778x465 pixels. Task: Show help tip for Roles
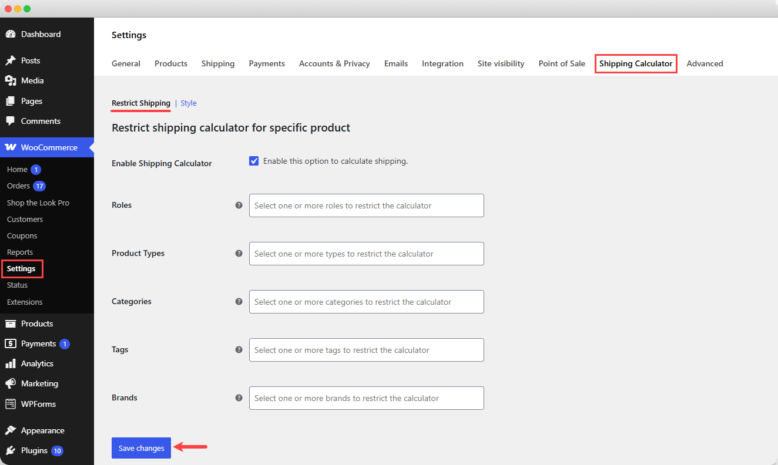pos(239,205)
